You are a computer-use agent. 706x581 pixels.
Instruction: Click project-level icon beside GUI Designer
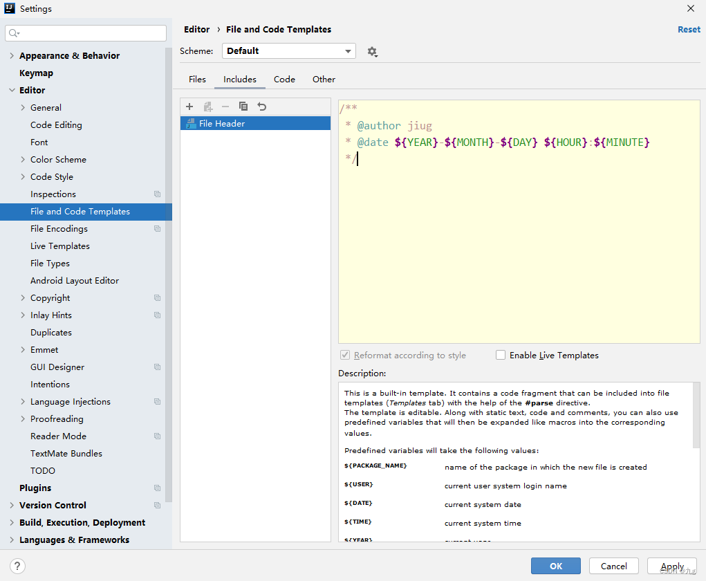(157, 367)
